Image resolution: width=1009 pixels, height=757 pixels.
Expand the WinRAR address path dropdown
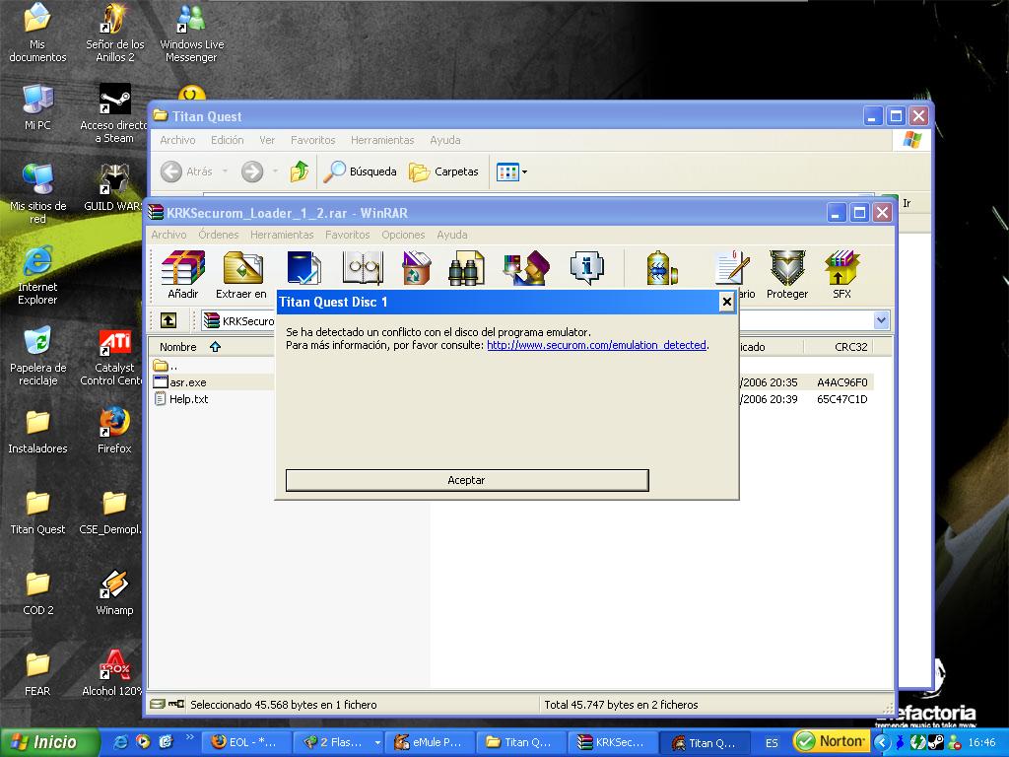click(881, 320)
